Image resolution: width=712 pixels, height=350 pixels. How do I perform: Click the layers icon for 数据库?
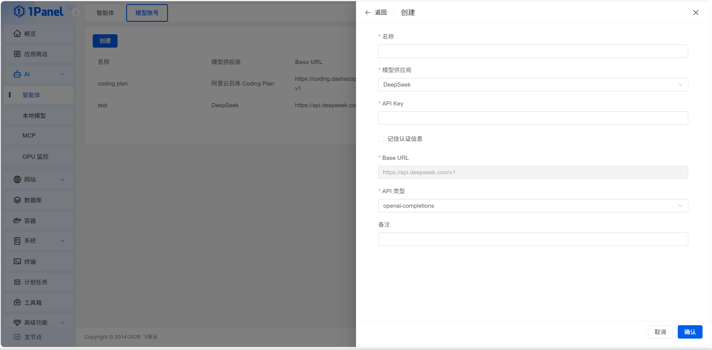(17, 200)
